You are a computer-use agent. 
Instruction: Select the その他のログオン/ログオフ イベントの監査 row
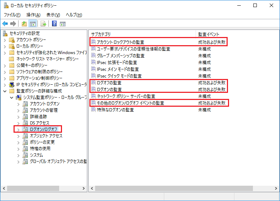[158, 103]
